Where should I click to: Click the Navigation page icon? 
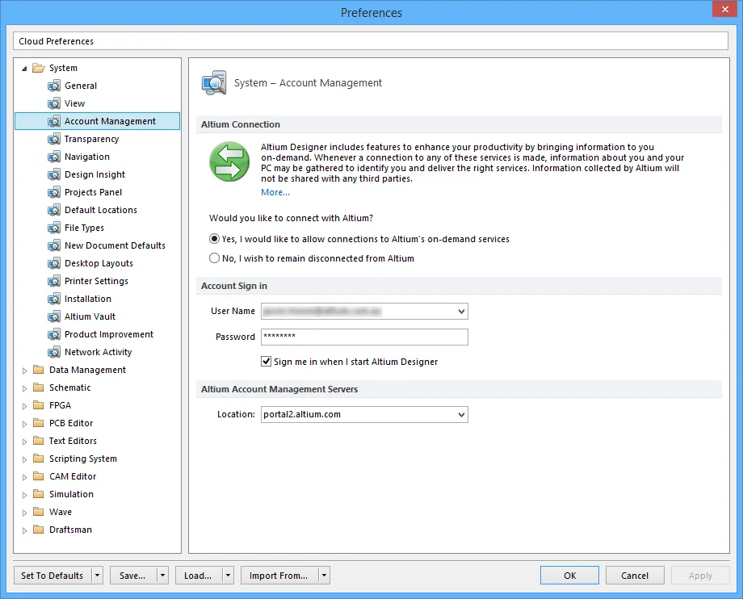coord(54,157)
